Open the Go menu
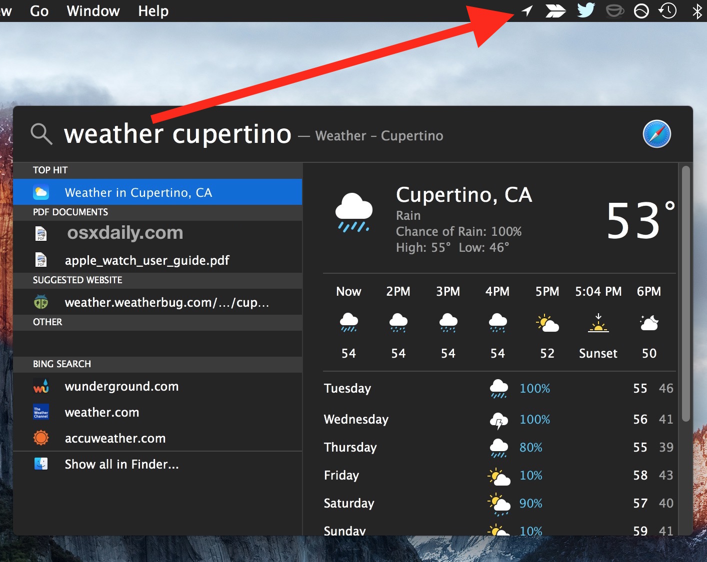The width and height of the screenshot is (707, 562). click(x=38, y=10)
